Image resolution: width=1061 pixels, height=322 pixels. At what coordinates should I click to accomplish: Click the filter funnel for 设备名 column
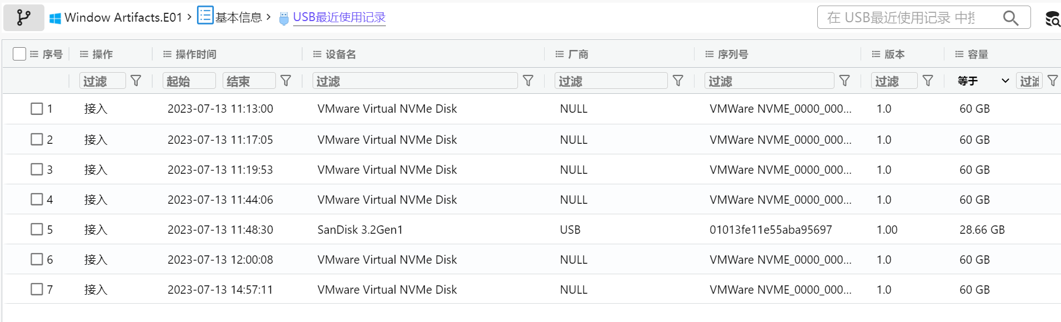pos(528,81)
